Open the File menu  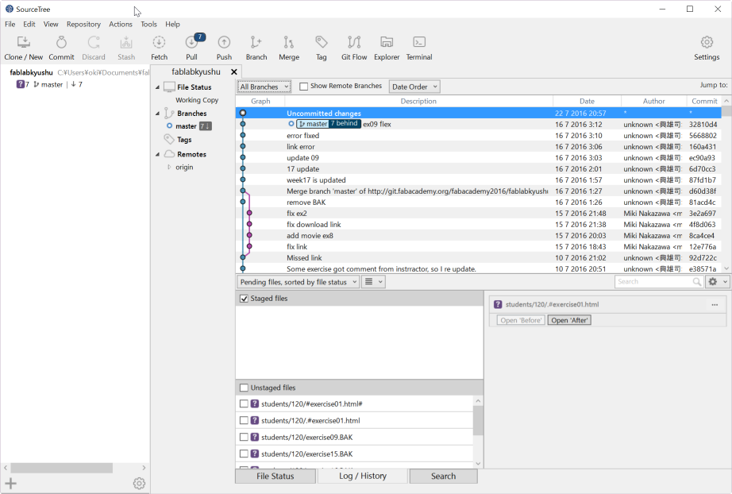coord(10,25)
